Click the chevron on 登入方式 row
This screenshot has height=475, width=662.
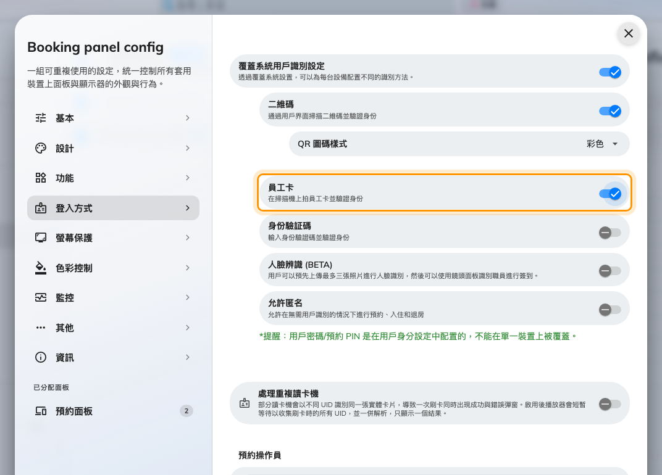188,208
